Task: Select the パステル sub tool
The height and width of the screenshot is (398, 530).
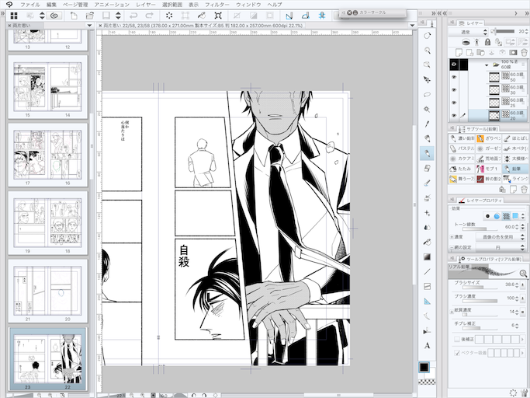Action: pos(462,148)
